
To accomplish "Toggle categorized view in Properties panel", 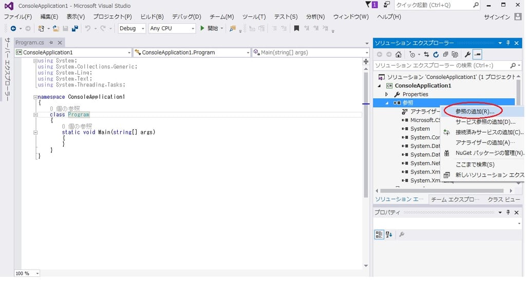I will coord(379,234).
